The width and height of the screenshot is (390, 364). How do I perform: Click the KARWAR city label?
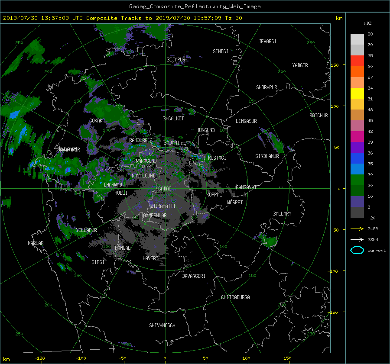click(x=36, y=243)
